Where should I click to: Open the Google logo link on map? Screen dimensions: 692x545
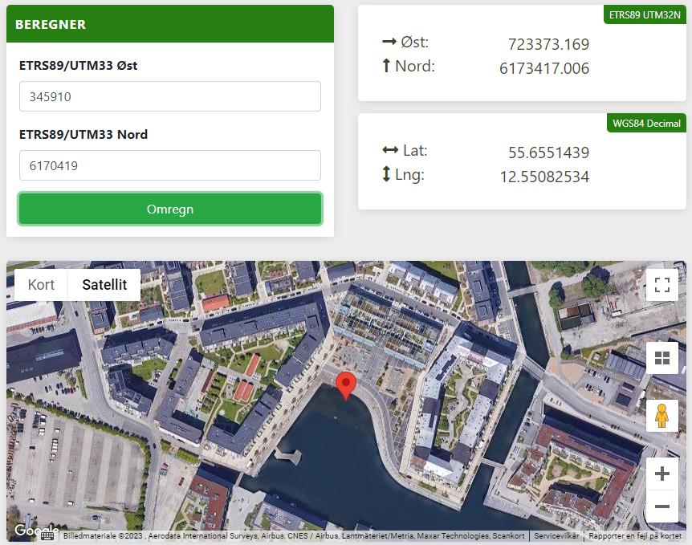[x=36, y=530]
